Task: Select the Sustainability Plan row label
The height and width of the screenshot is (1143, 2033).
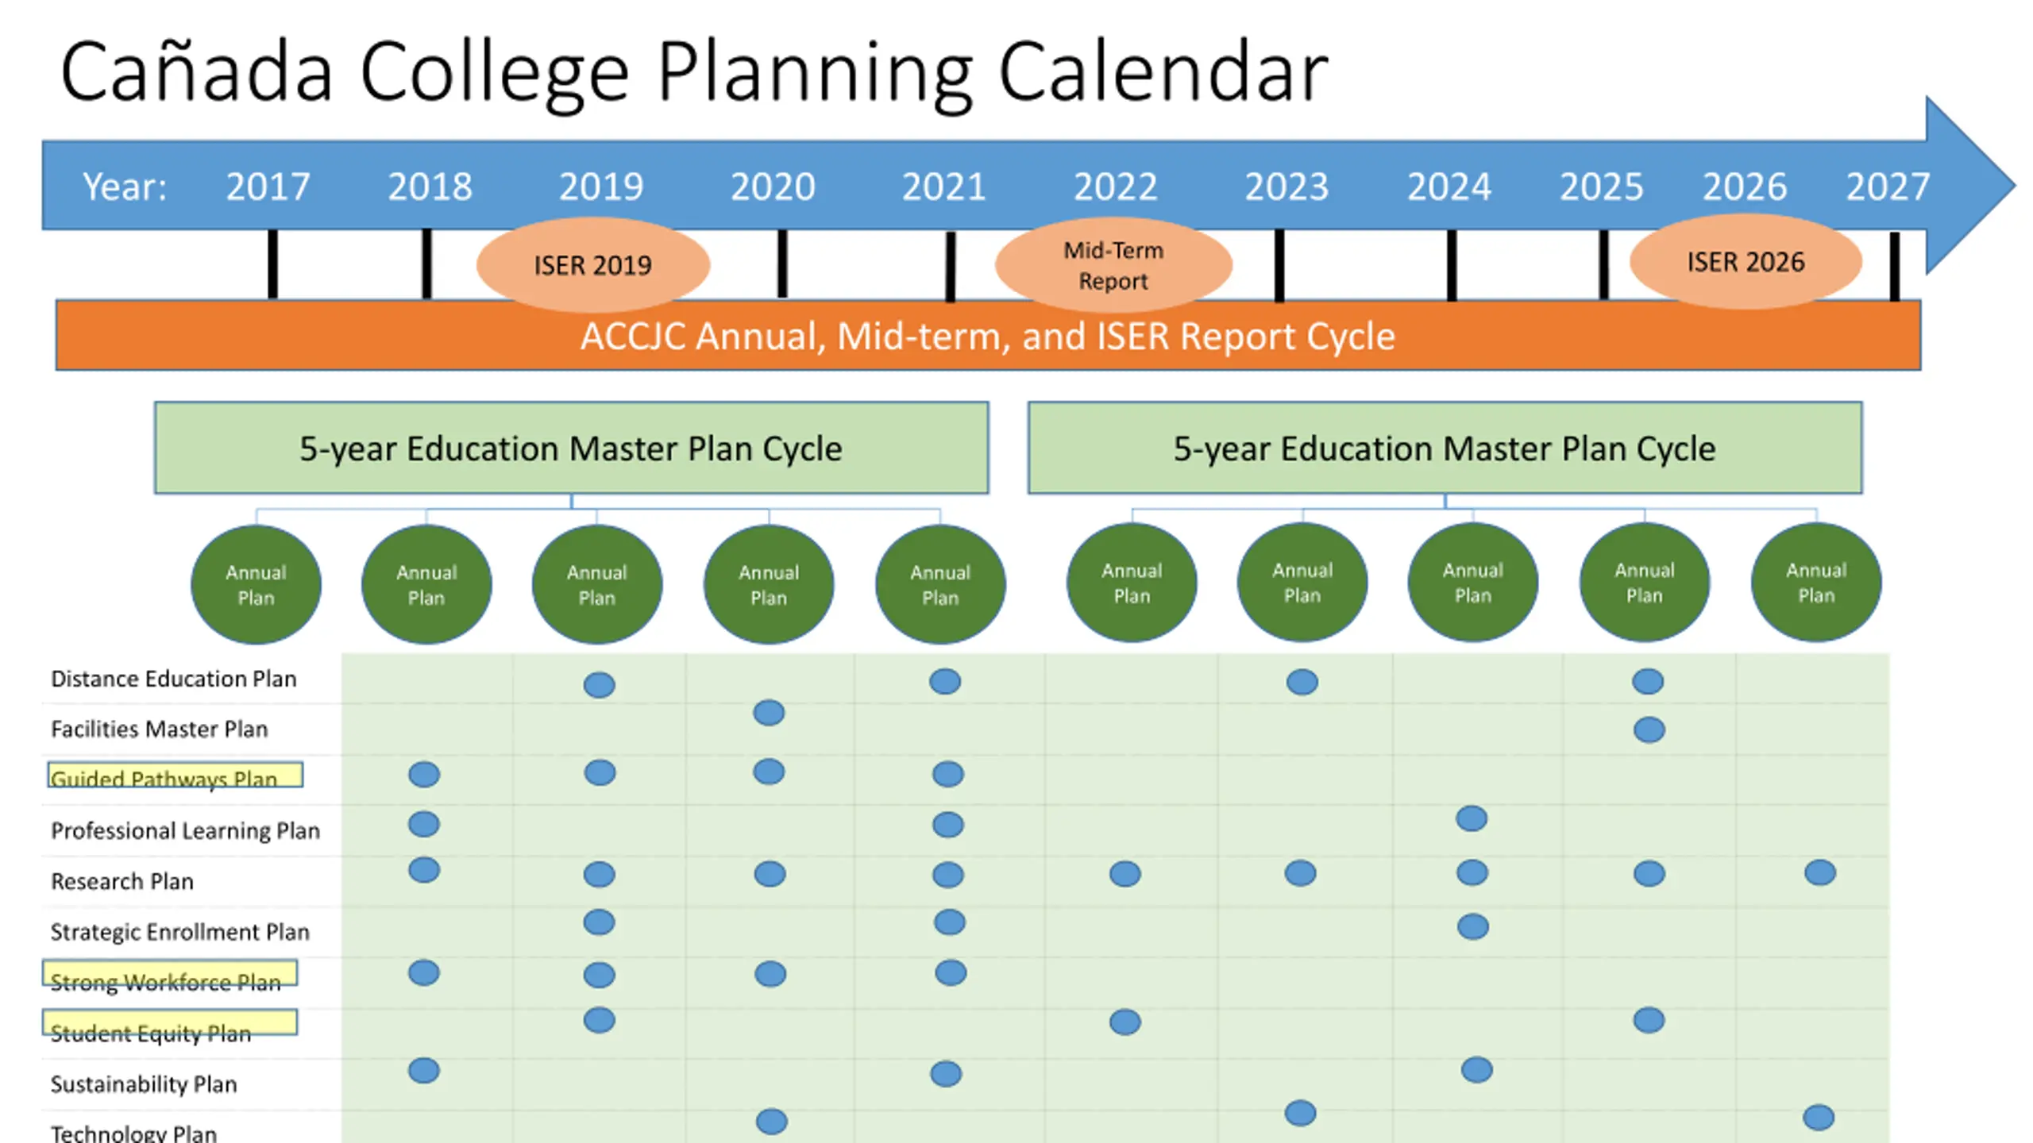Action: point(144,1083)
